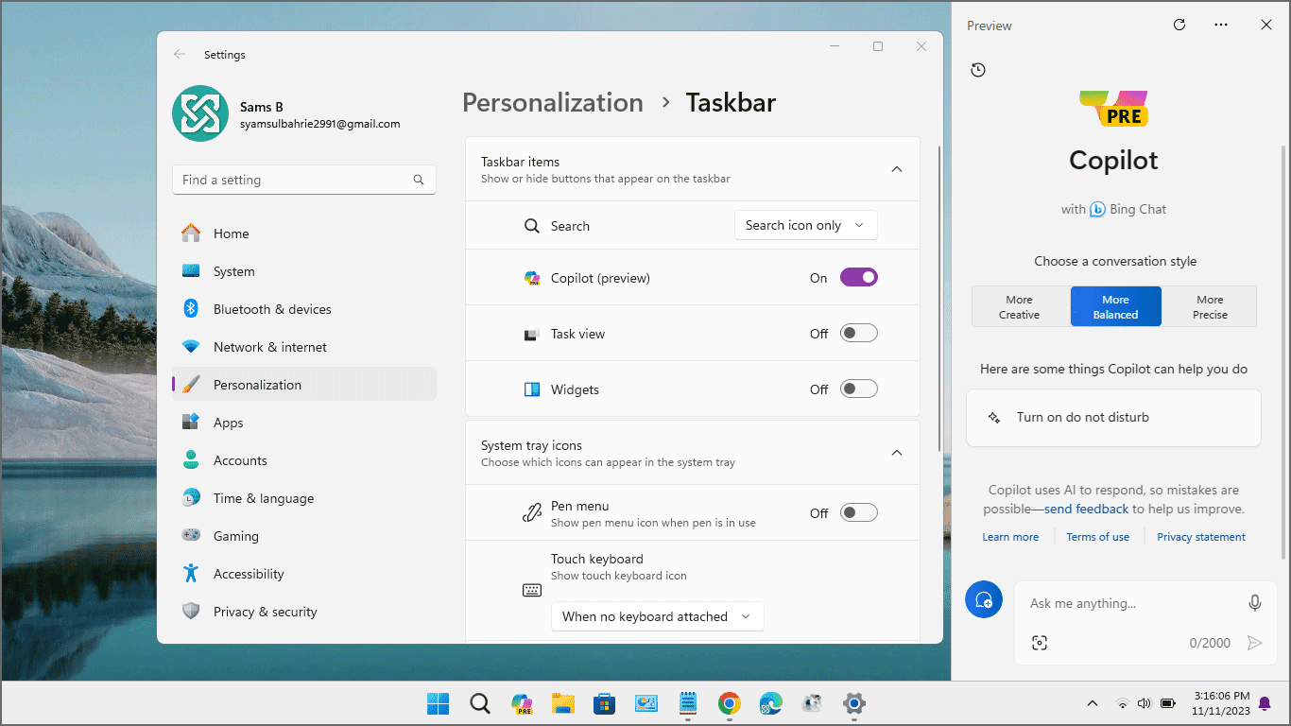1291x726 pixels.
Task: Open Notepad from the taskbar
Action: pos(688,703)
